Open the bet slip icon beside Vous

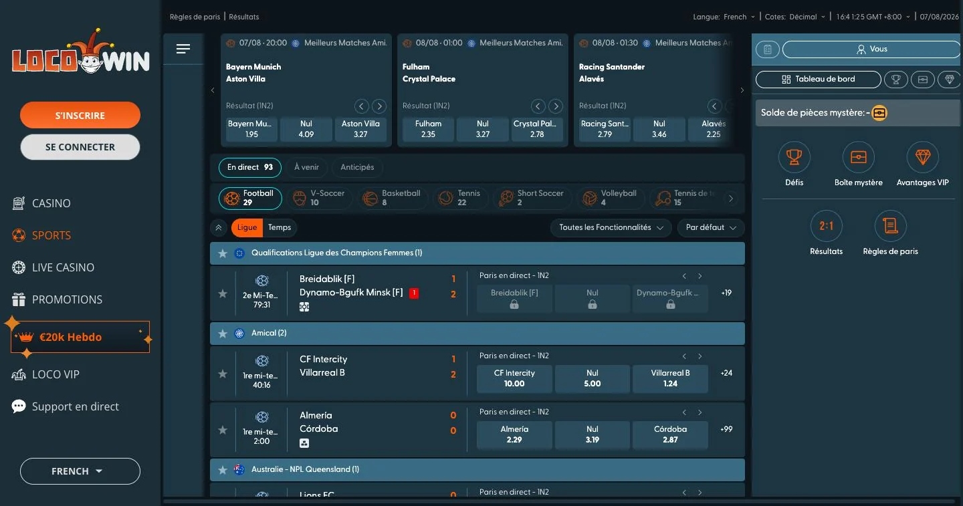[x=768, y=49]
